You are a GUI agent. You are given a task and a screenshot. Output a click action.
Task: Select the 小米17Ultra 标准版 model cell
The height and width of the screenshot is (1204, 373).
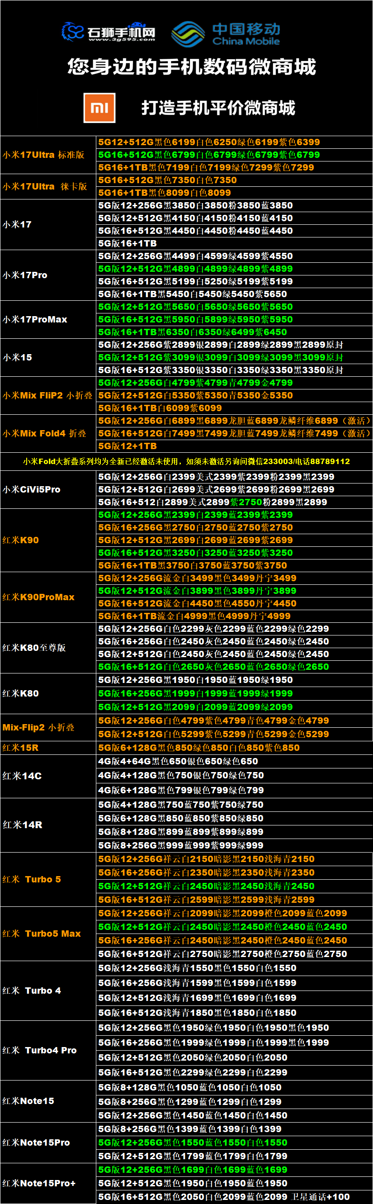pyautogui.click(x=48, y=155)
